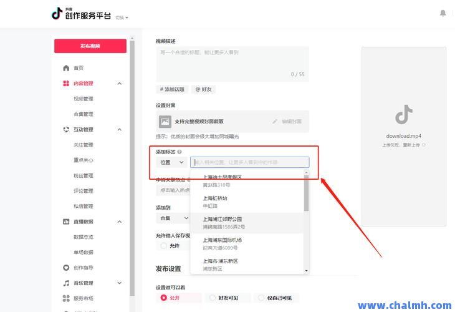Open 重点关心 in the sidebar
The width and height of the screenshot is (455, 312).
click(84, 160)
